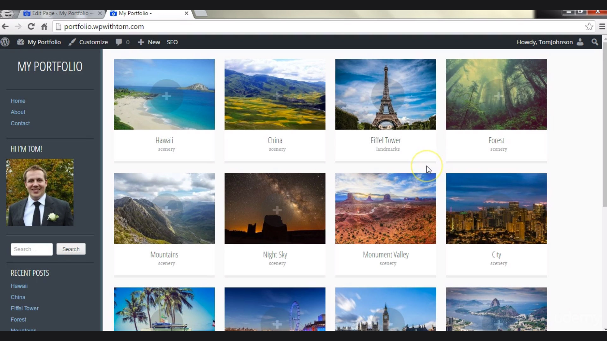Click the scrollbar down arrow
The width and height of the screenshot is (607, 341).
(604, 329)
